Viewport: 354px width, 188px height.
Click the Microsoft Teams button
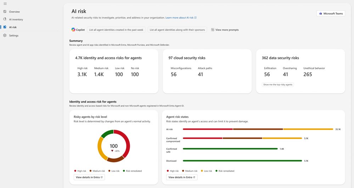[331, 13]
